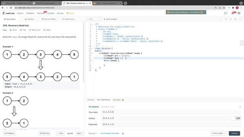The image size is (244, 137).
Task: Toggle the Autocomplete indicator
Action: (111, 19)
